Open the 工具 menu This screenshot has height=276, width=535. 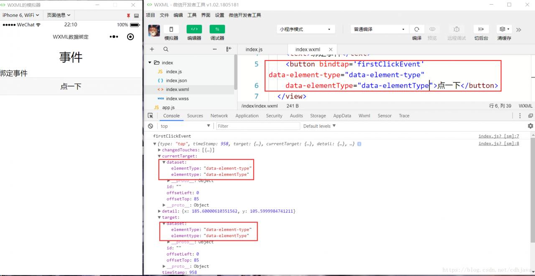[192, 15]
